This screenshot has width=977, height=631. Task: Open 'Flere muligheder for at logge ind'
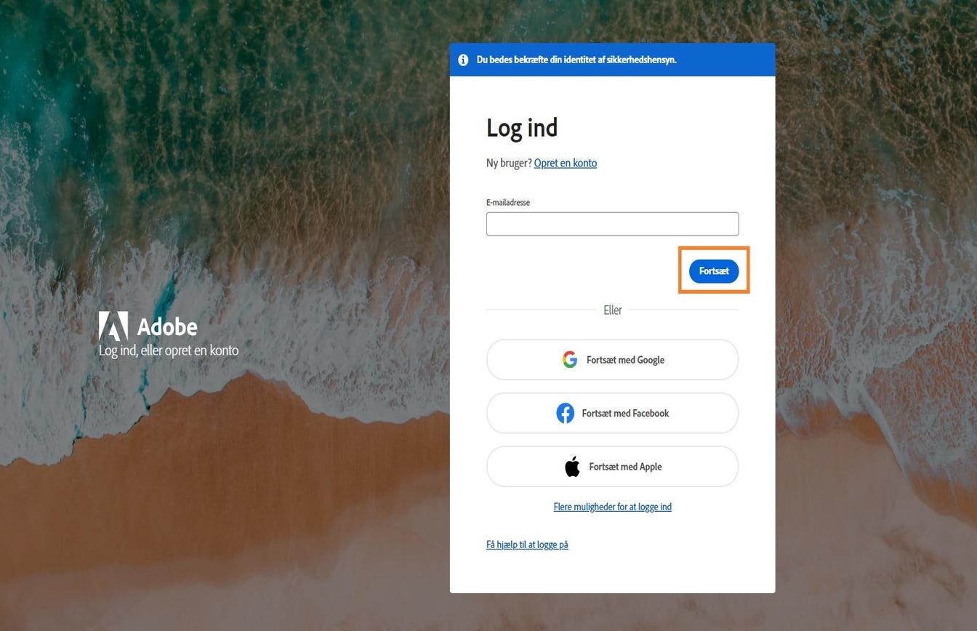tap(612, 507)
